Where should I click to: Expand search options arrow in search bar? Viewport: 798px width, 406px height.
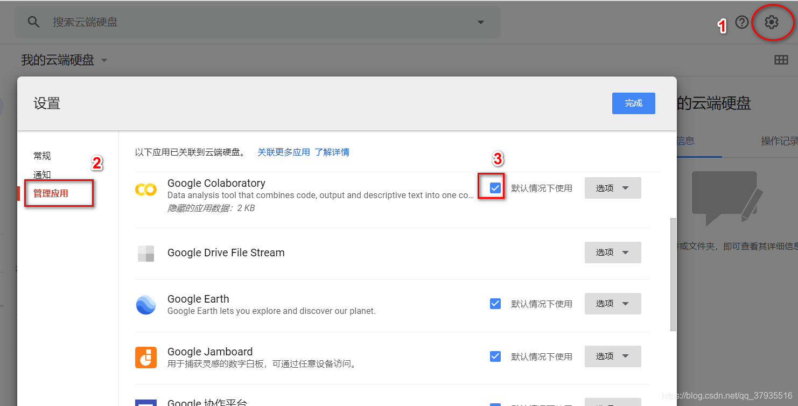(481, 22)
